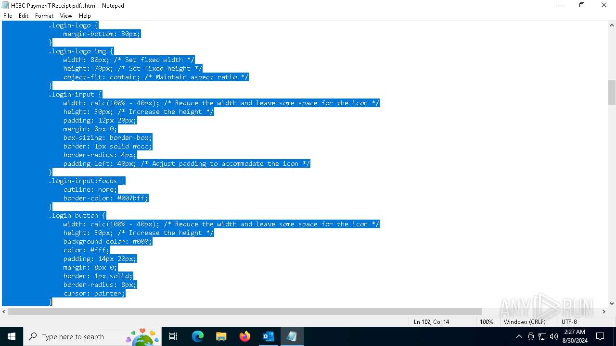The image size is (616, 346).
Task: Launch Microsoft Edge from the taskbar
Action: pyautogui.click(x=198, y=336)
